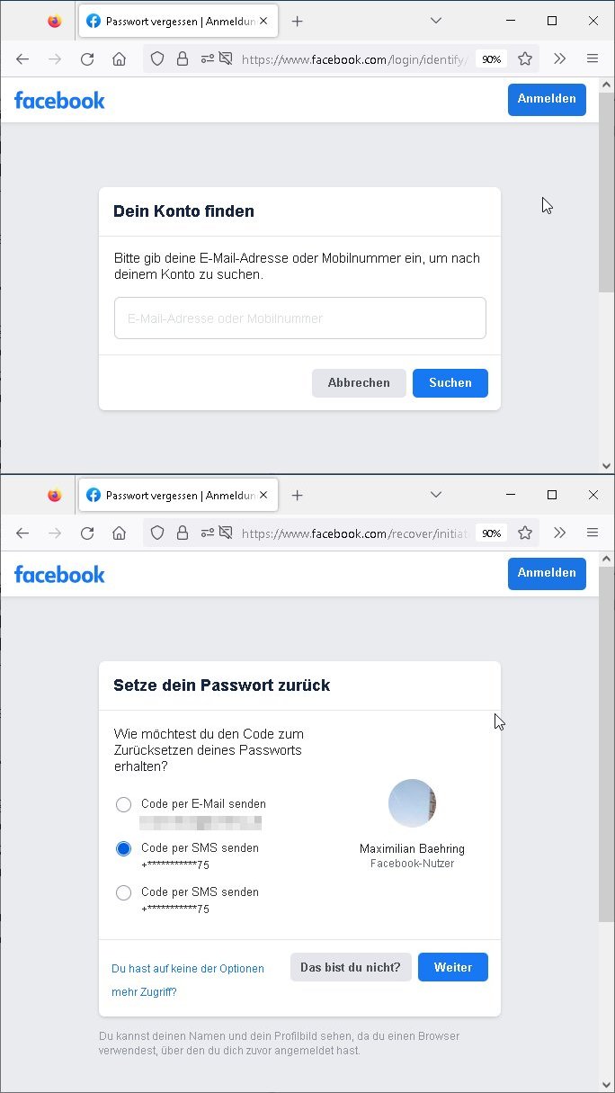Click the padlock site info in lower window
Screen dimensions: 615x1093
[183, 533]
